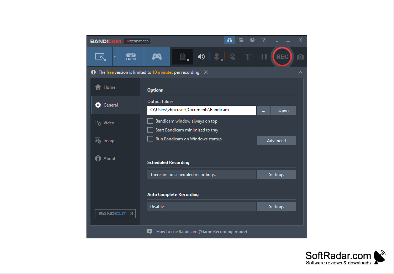Image resolution: width=394 pixels, height=274 pixels.
Task: Open the About tab
Action: [115, 159]
